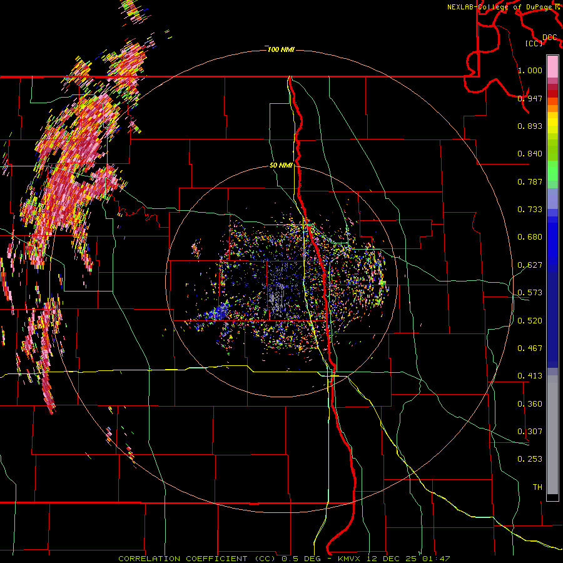563x563 pixels.
Task: Pick the red segment of the color bar
Action: tap(552, 94)
